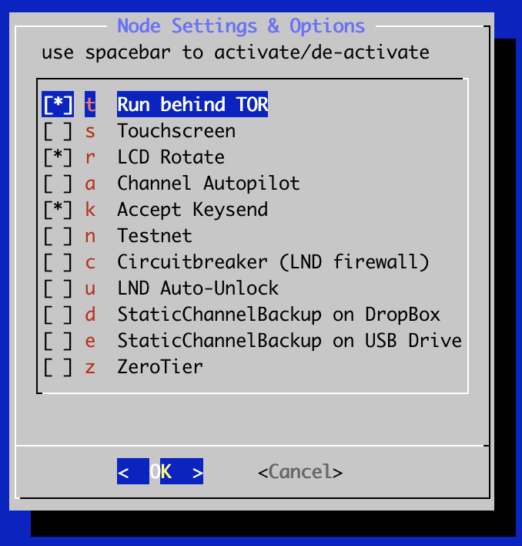Enable the Circuitbreaker checkbox
Image resolution: width=522 pixels, height=546 pixels.
click(58, 262)
